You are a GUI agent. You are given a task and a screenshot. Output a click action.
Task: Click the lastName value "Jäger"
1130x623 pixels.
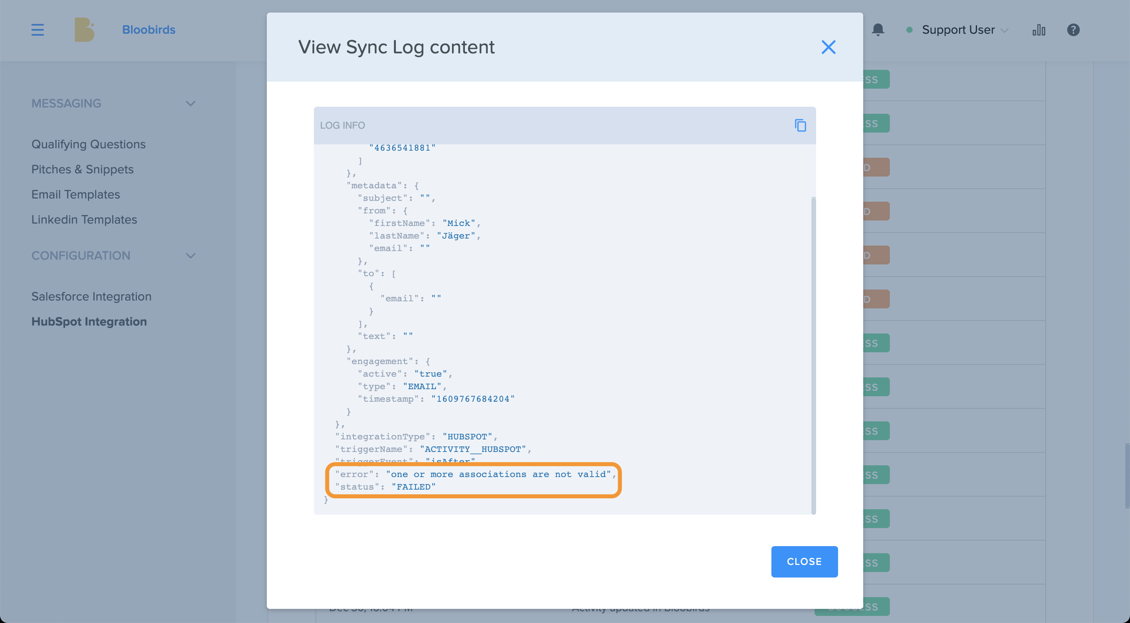[456, 236]
